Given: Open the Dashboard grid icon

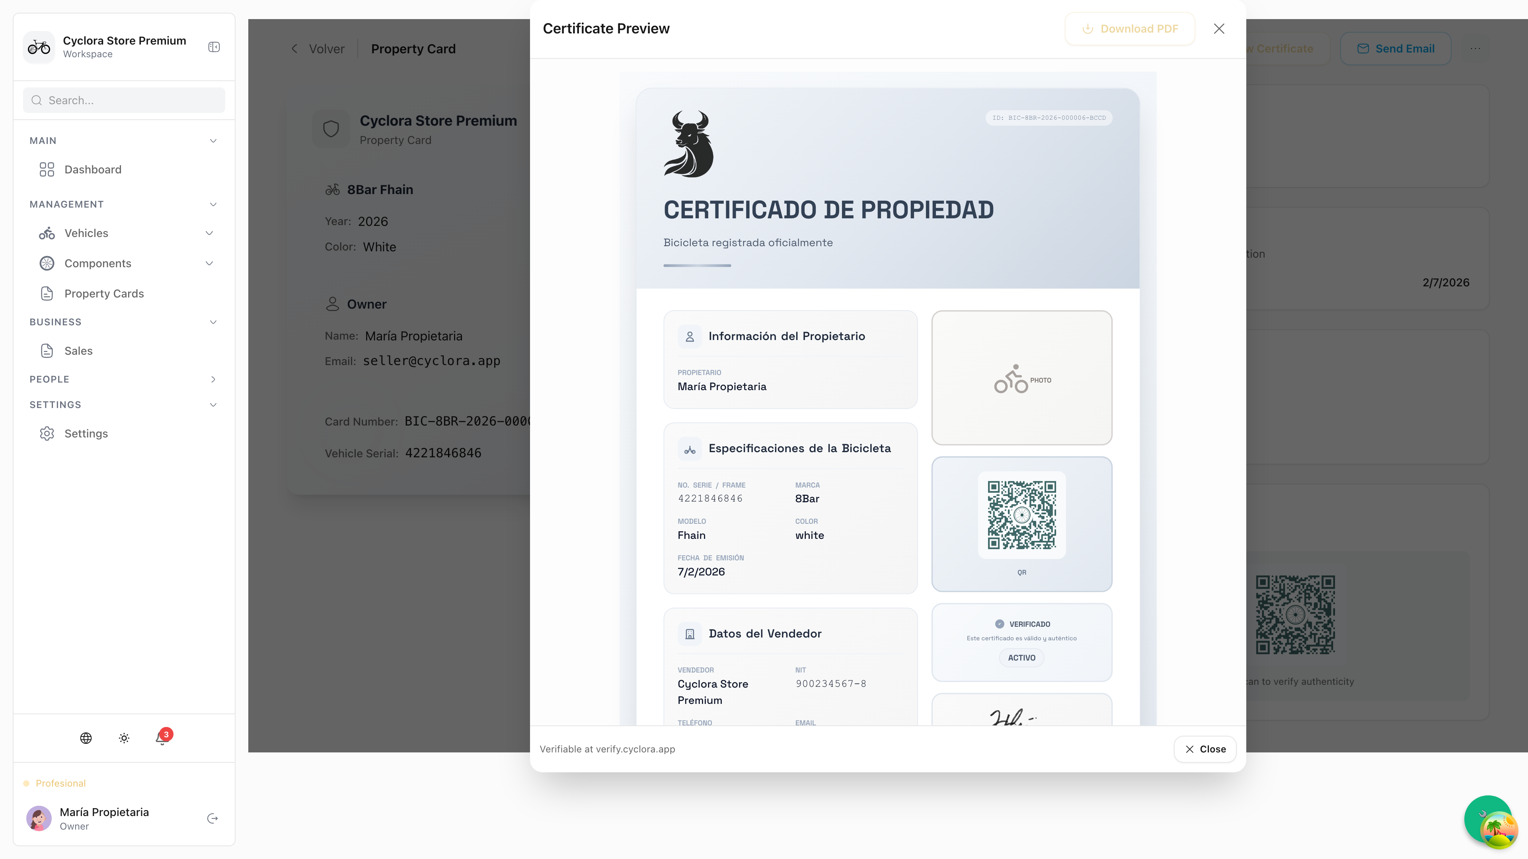Looking at the screenshot, I should tap(47, 169).
